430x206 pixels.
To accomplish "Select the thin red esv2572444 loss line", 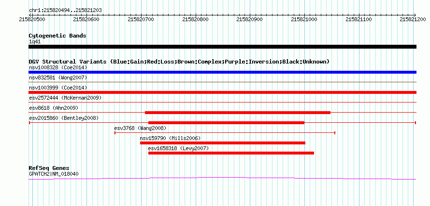I will click(x=222, y=102).
